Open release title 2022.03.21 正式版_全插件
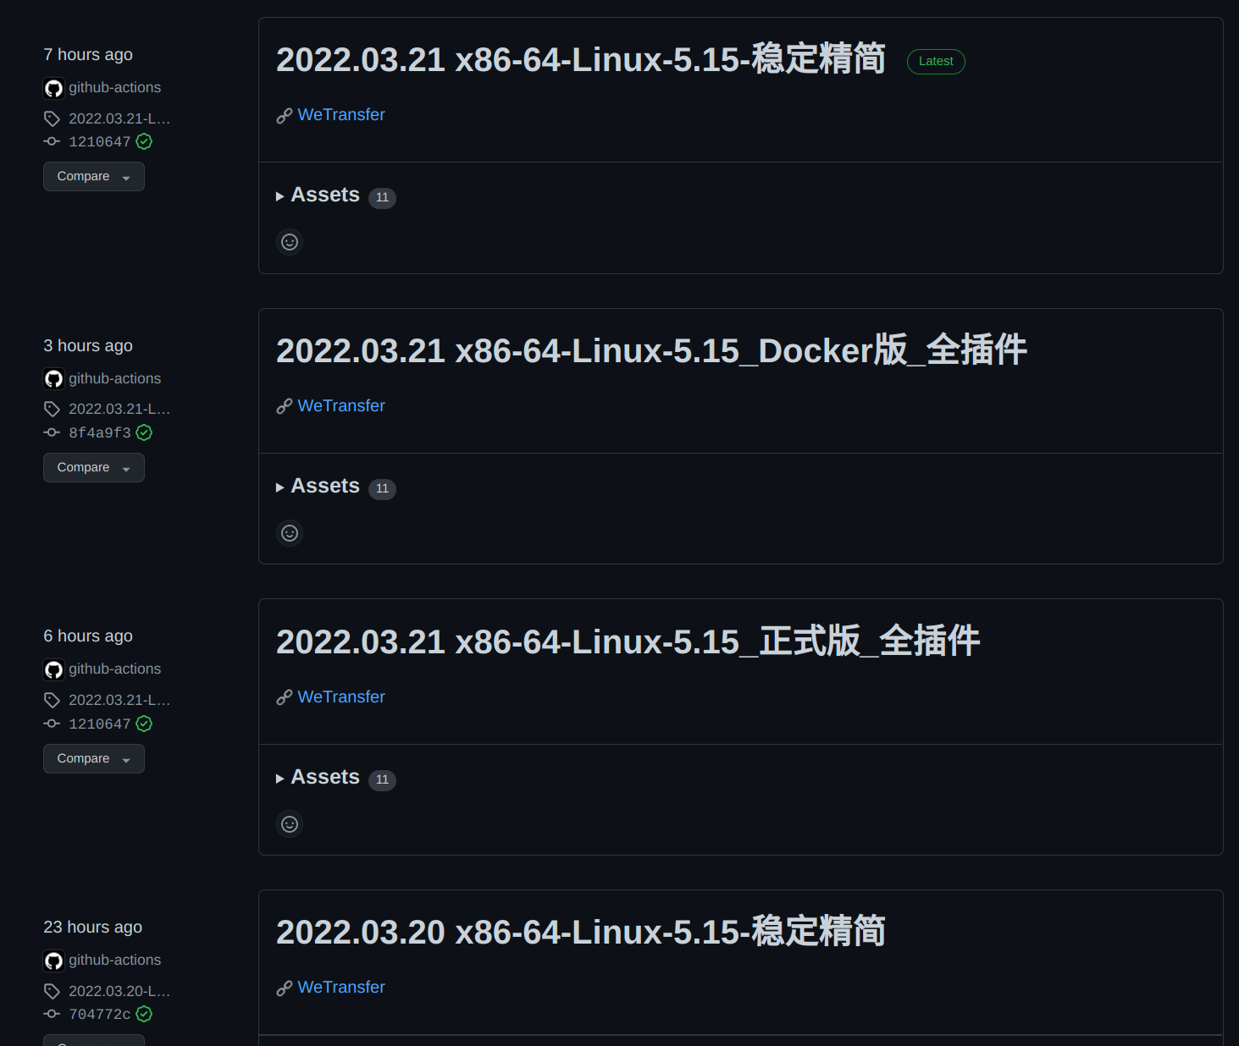Viewport: 1239px width, 1046px height. click(628, 642)
